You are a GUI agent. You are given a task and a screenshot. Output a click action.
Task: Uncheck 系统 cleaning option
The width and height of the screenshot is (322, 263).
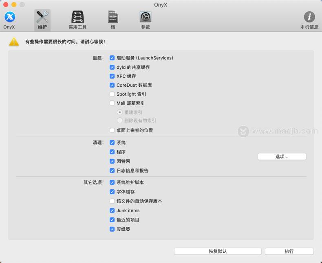(x=112, y=142)
